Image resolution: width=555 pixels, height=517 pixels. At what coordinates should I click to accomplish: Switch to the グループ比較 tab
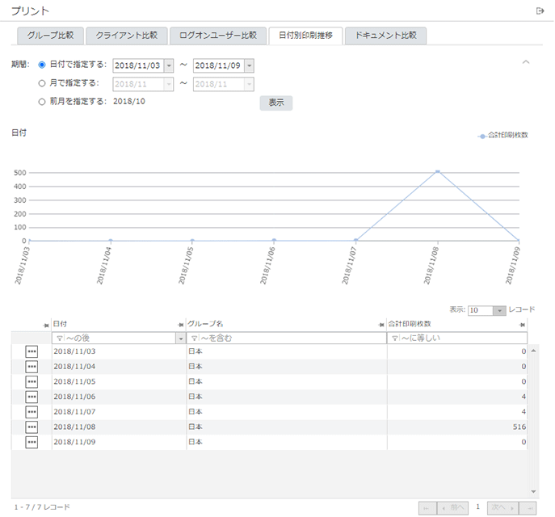[x=50, y=36]
